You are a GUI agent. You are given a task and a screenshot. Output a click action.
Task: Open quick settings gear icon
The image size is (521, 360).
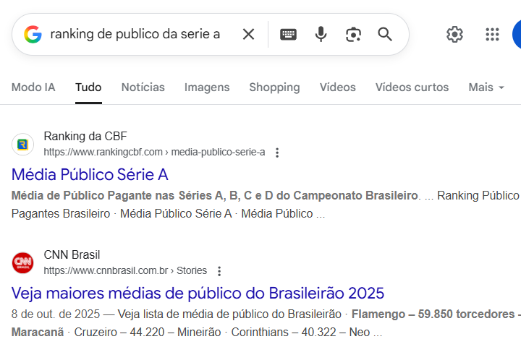click(454, 34)
